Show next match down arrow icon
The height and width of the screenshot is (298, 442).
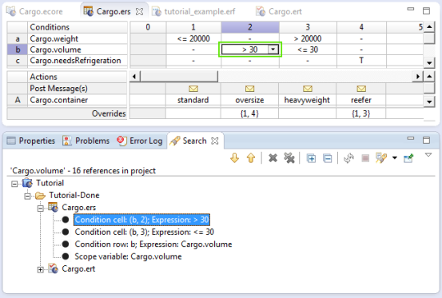[x=234, y=158]
